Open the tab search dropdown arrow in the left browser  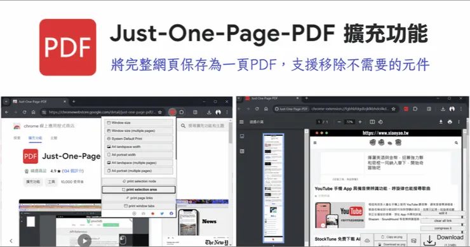pyautogui.click(x=6, y=102)
